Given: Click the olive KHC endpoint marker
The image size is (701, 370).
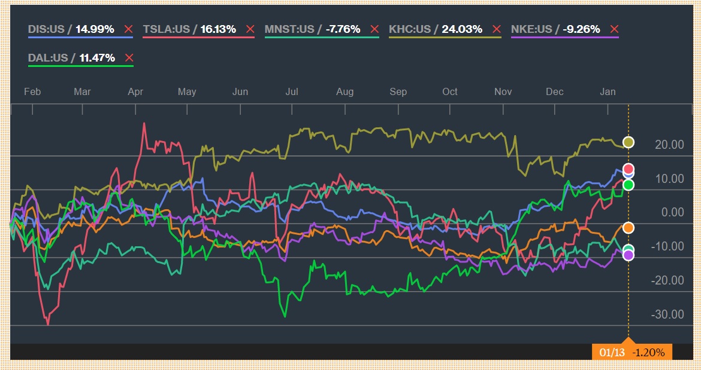Looking at the screenshot, I should [629, 142].
